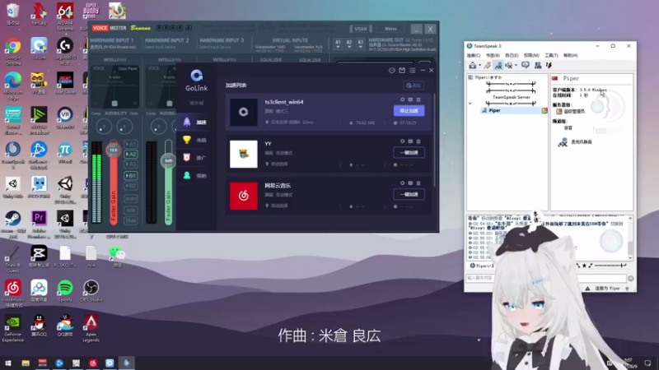Click Comp knob on Voicemeeter input 1
659x370 pixels.
[104, 127]
